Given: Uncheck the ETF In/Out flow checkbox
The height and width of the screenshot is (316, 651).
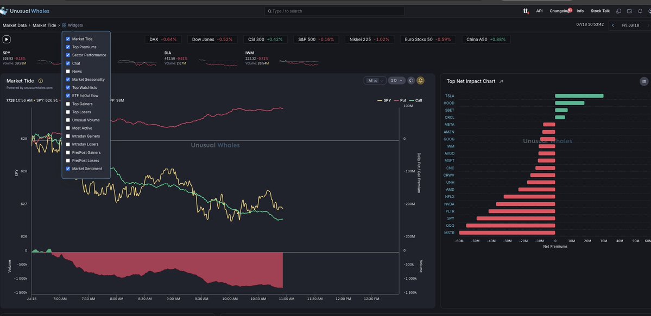Looking at the screenshot, I should 68,96.
